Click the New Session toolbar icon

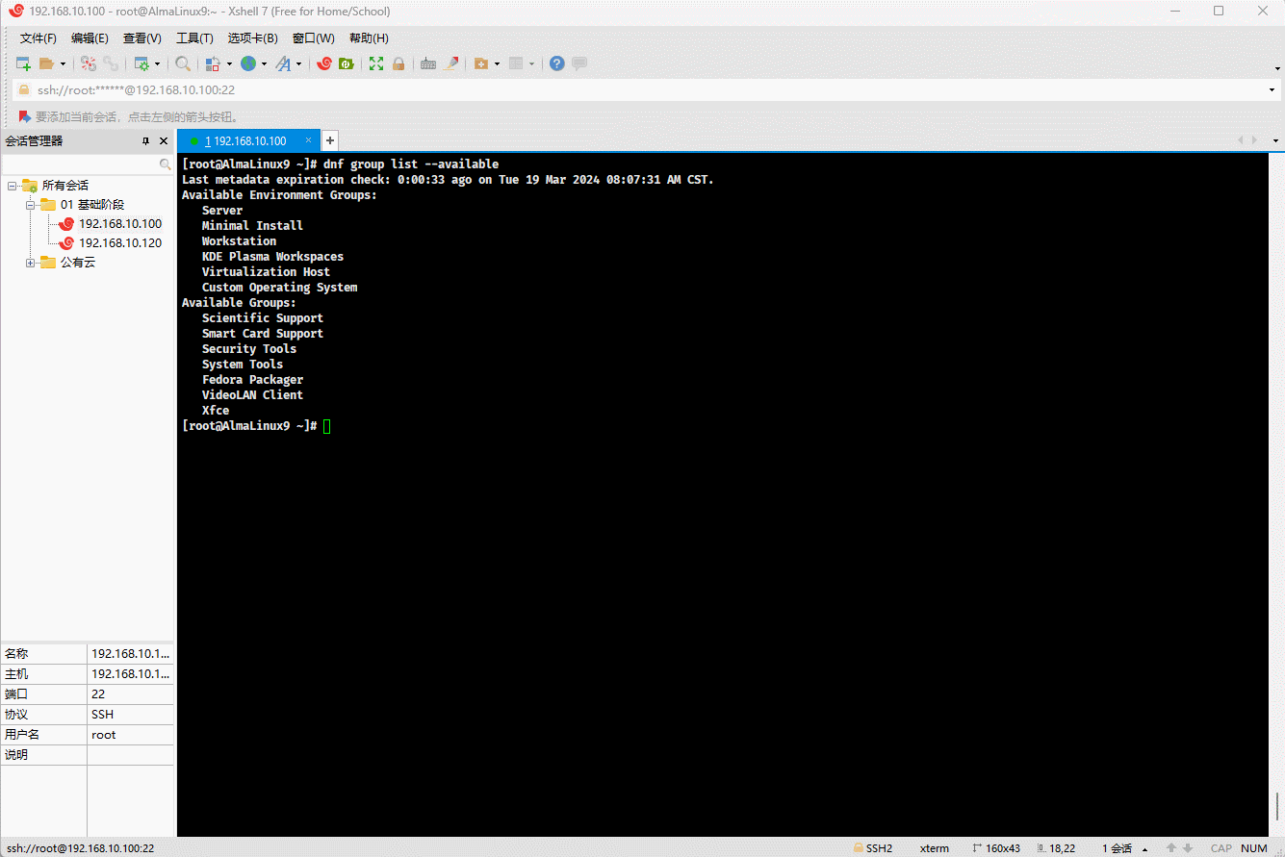(22, 63)
